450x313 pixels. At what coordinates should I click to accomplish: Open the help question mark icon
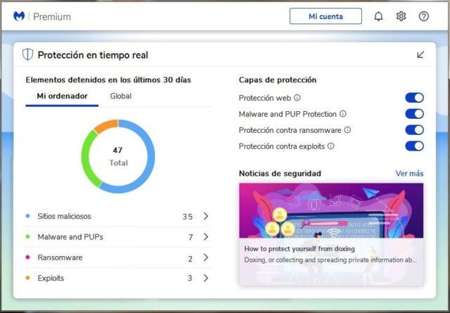(x=423, y=16)
